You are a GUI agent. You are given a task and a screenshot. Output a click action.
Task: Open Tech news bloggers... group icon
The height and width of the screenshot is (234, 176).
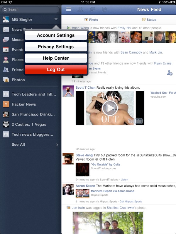[6, 135]
